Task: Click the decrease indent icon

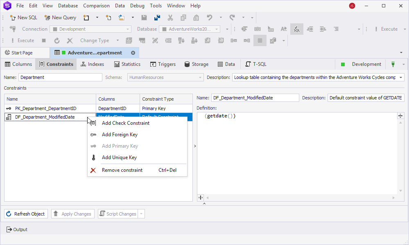Action: pyautogui.click(x=310, y=29)
